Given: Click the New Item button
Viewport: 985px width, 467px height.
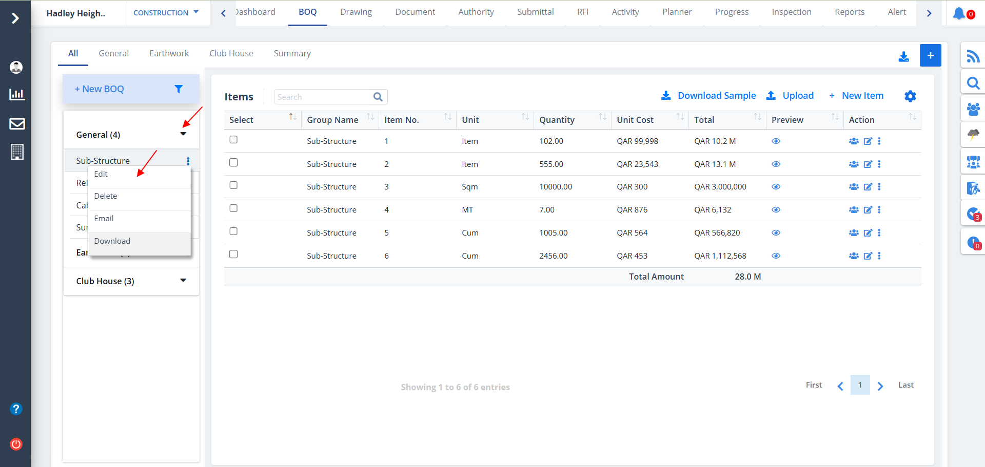Looking at the screenshot, I should [862, 96].
